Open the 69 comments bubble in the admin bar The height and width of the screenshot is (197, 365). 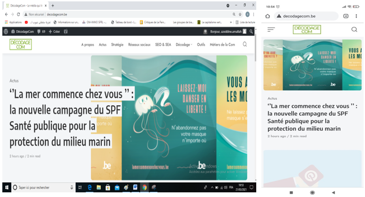tap(41, 31)
